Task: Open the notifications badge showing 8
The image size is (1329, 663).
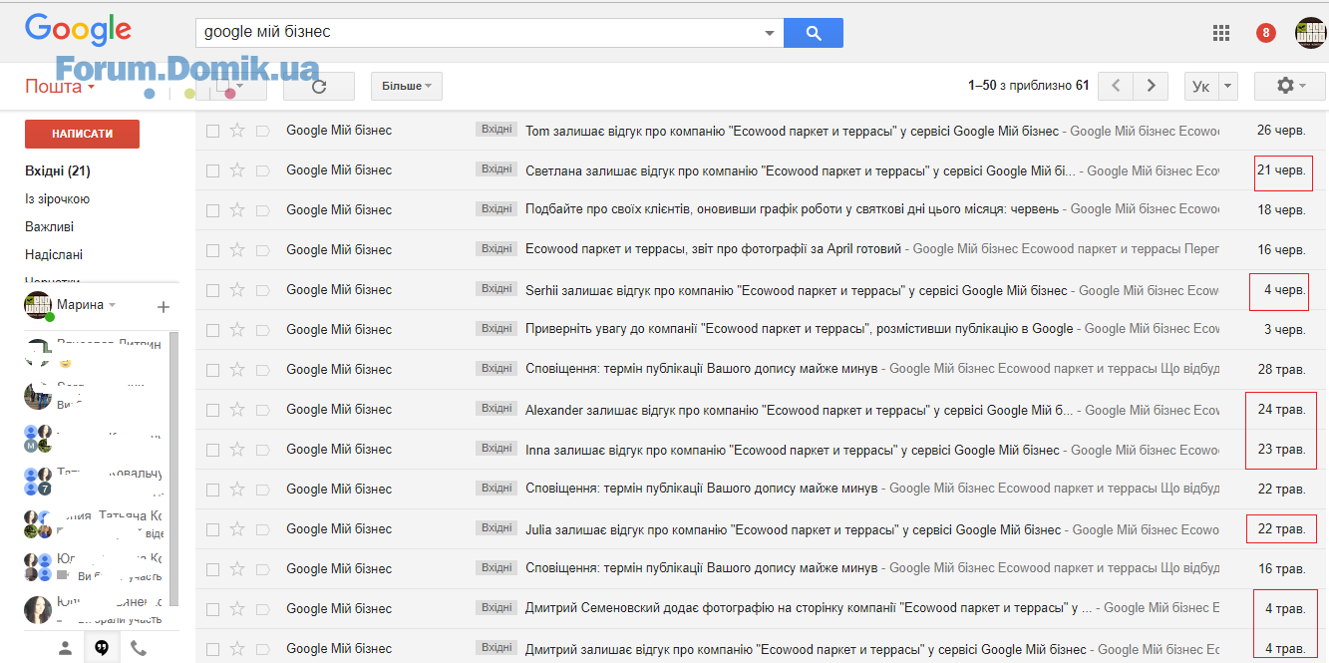Action: tap(1265, 33)
